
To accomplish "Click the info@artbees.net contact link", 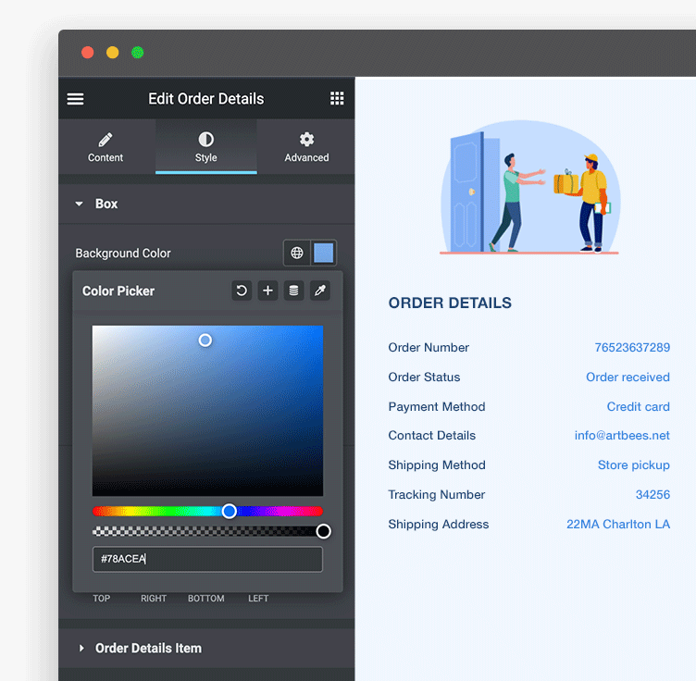I will (x=621, y=436).
